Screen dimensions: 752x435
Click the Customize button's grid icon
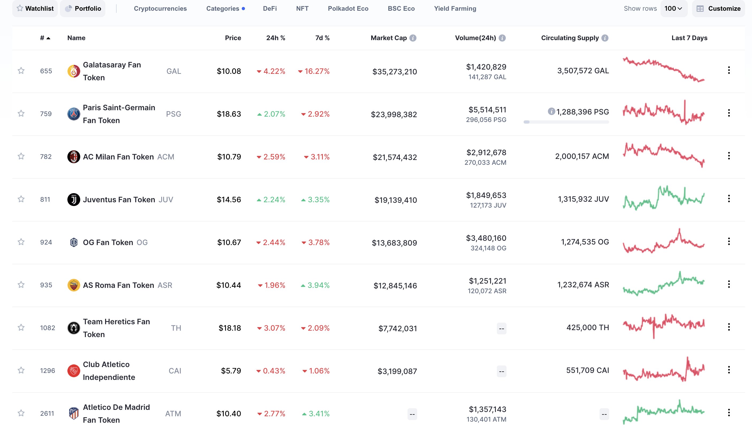coord(700,9)
